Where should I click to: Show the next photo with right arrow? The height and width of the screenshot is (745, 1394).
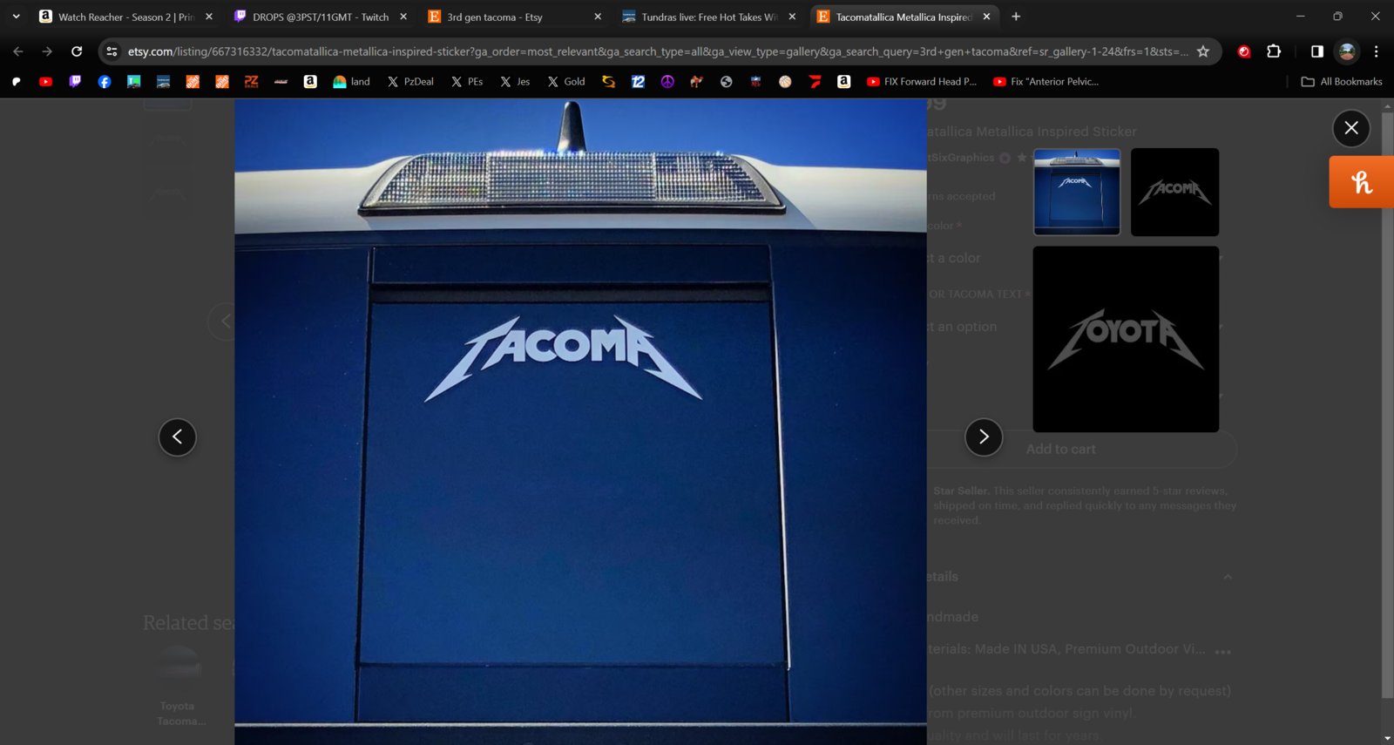point(984,437)
